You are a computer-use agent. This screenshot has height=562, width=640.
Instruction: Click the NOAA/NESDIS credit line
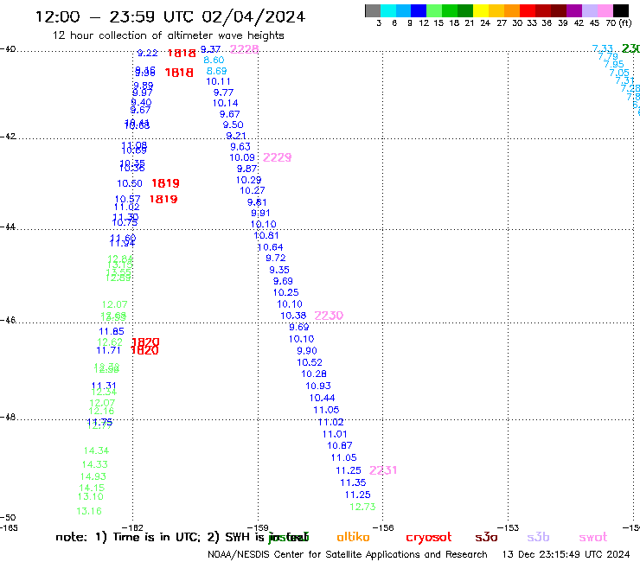pyautogui.click(x=348, y=554)
